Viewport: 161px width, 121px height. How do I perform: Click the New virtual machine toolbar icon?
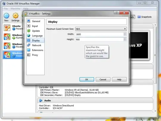(6, 16)
